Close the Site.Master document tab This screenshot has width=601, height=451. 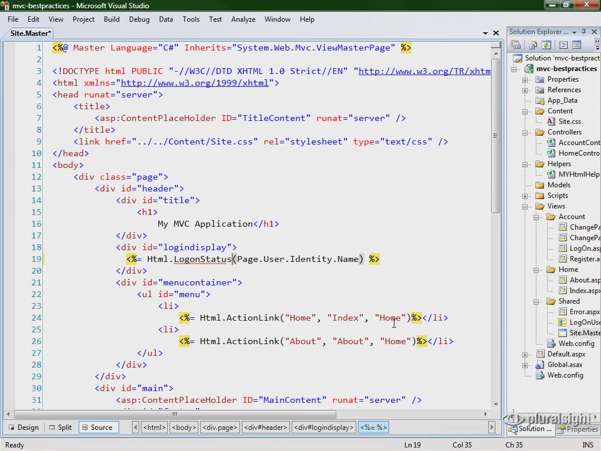point(496,33)
